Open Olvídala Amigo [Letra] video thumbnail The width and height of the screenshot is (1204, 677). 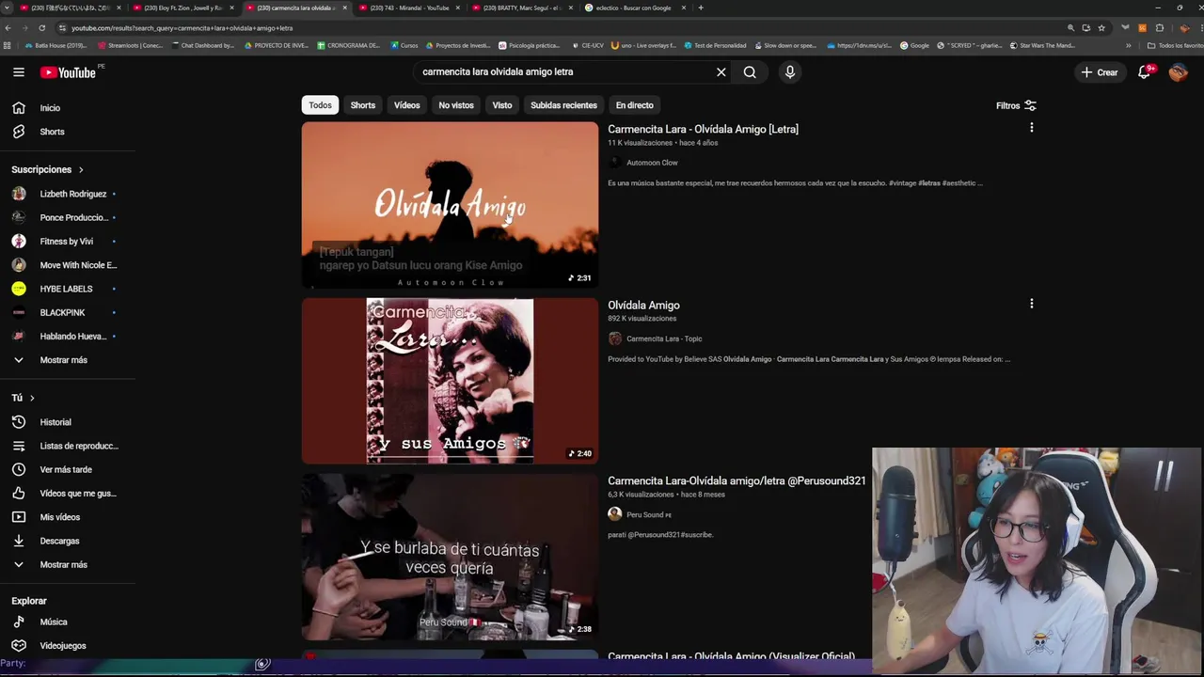tap(450, 205)
